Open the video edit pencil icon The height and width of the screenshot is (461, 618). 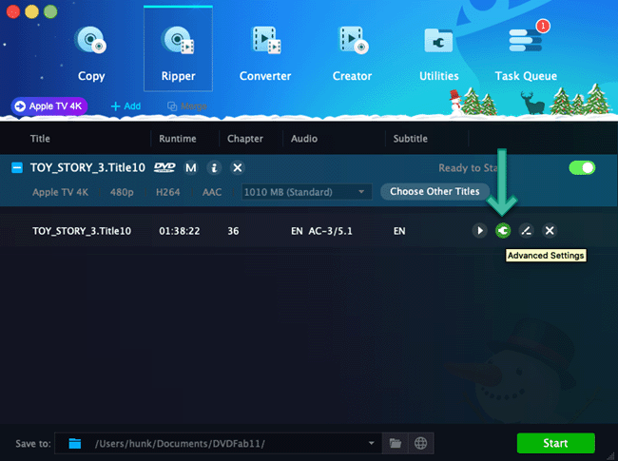(526, 230)
